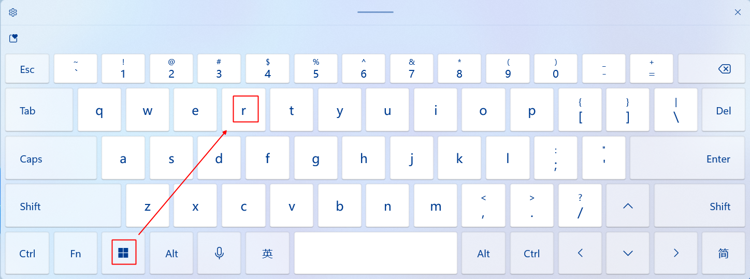Tap the Enter key
Screen dimensions: 750x279
click(688, 158)
